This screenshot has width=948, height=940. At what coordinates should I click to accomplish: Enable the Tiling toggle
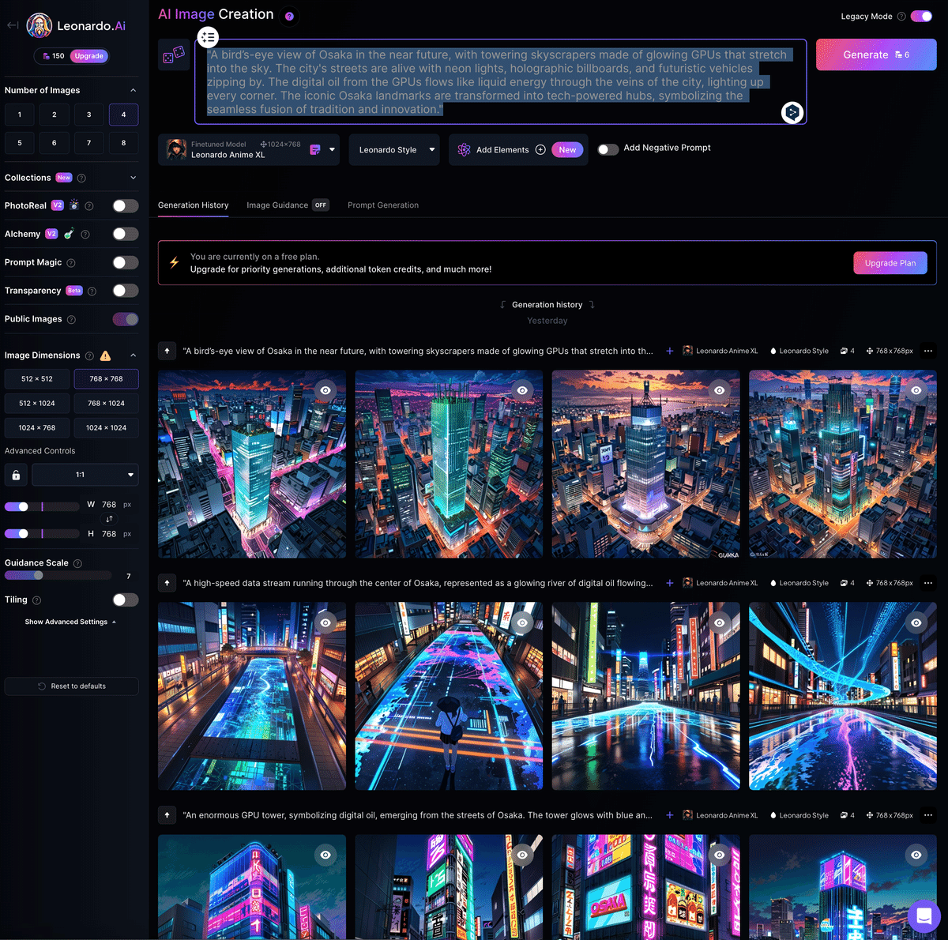click(125, 600)
